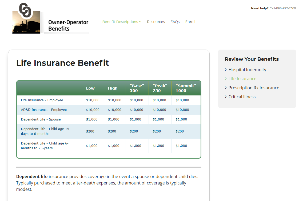303x201 pixels.
Task: Select the Dependent Life - Spouse row label
Action: coord(41,119)
